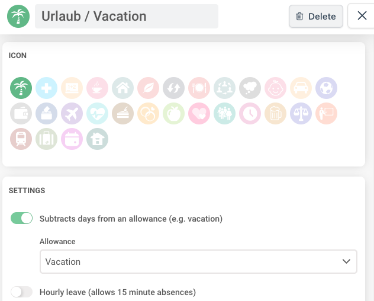374x301 pixels.
Task: Pick the wedding rings icon
Action: coord(148,114)
